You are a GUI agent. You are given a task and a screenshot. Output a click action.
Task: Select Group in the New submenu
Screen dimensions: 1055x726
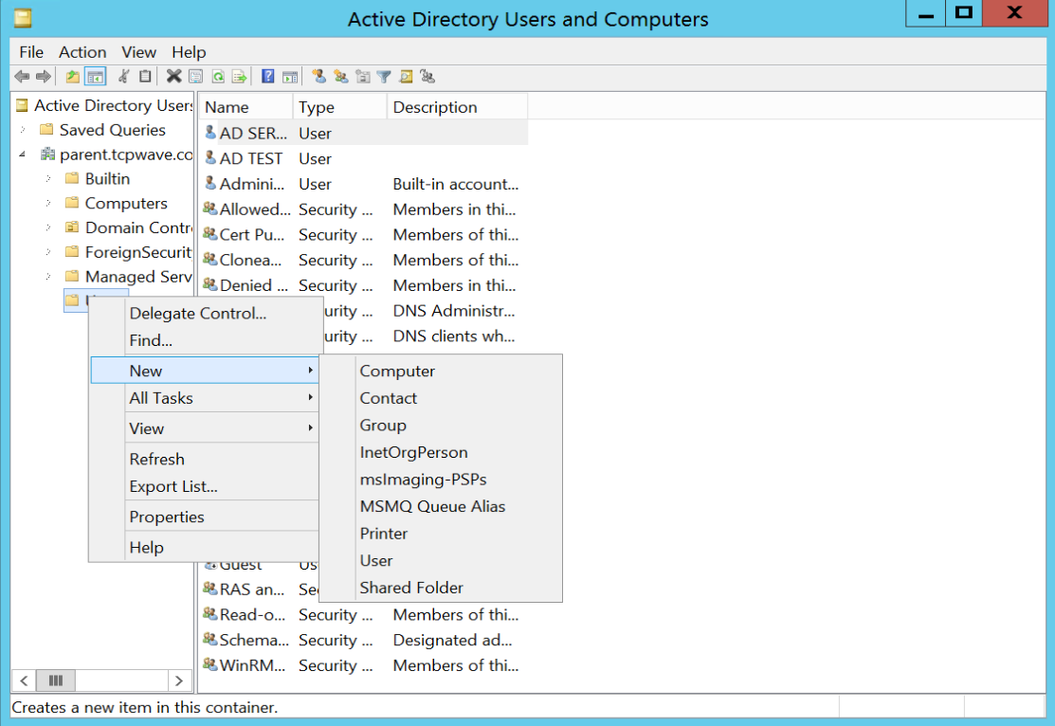click(441, 425)
